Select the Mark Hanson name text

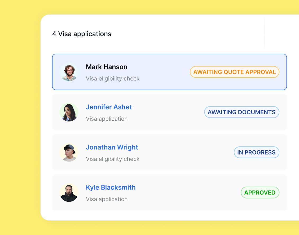tap(107, 67)
